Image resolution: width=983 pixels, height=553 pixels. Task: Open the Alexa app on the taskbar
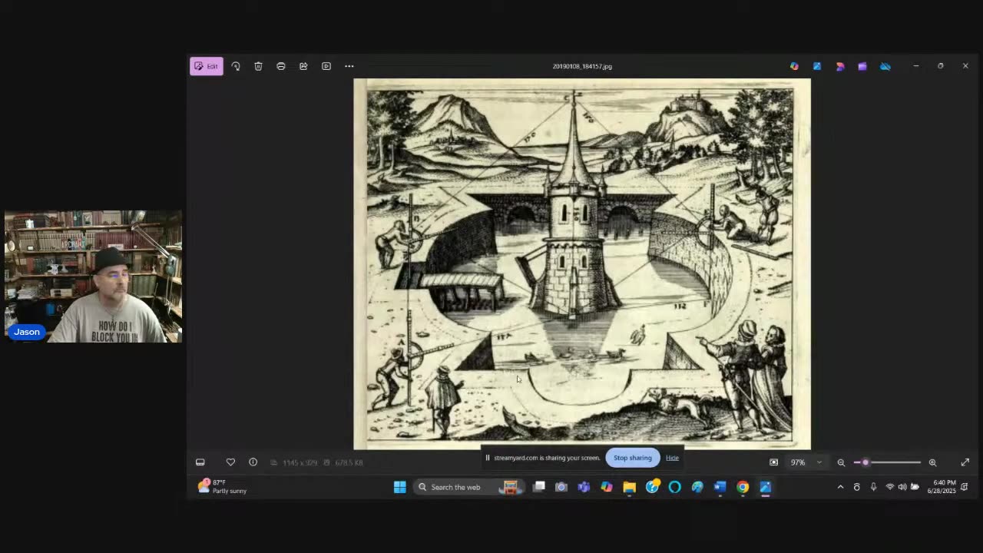click(x=675, y=487)
